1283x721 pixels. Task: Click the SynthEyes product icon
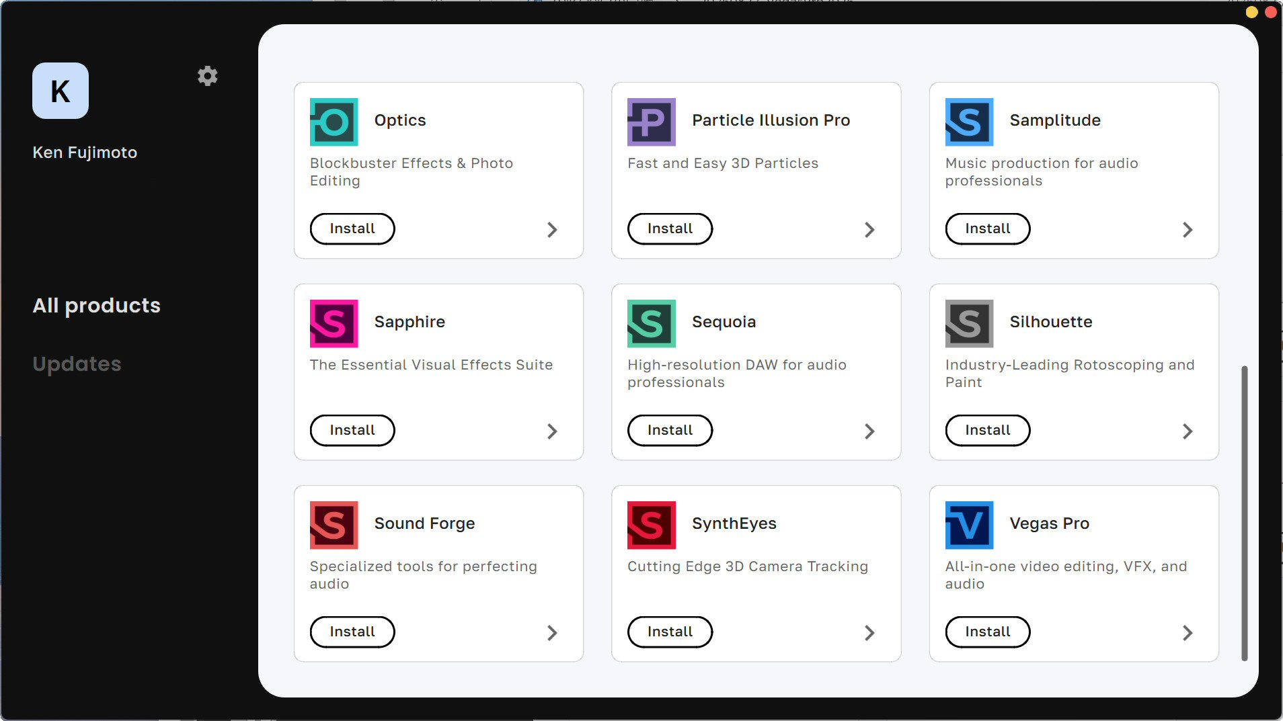click(652, 525)
